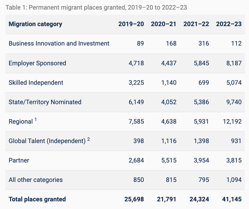Select the 2019–20 column header

[x=131, y=24]
